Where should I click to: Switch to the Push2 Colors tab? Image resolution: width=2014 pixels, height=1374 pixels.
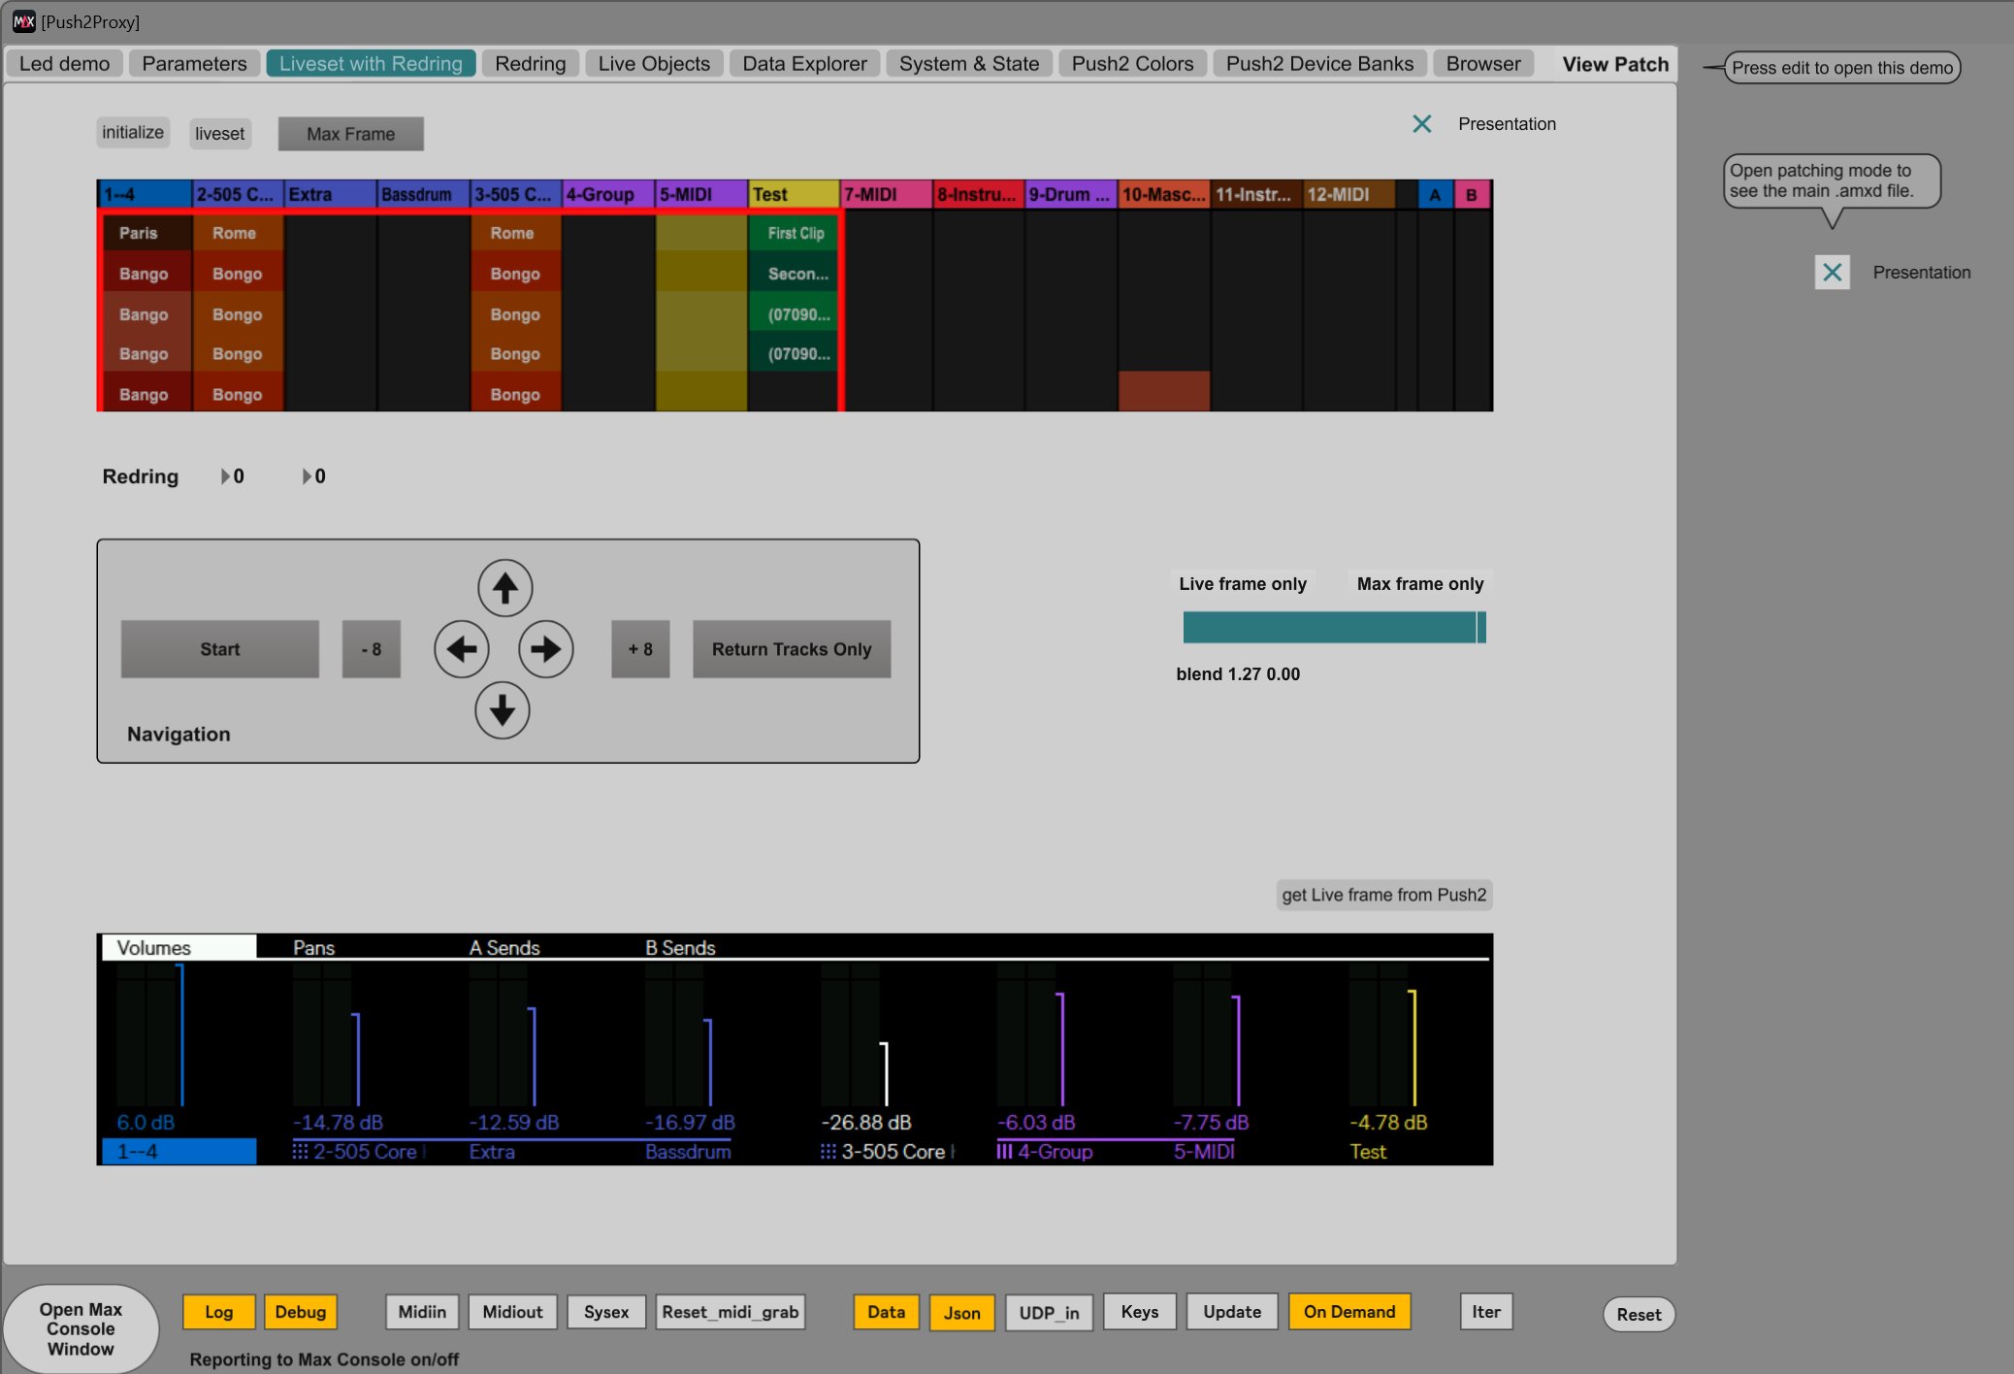click(1132, 64)
